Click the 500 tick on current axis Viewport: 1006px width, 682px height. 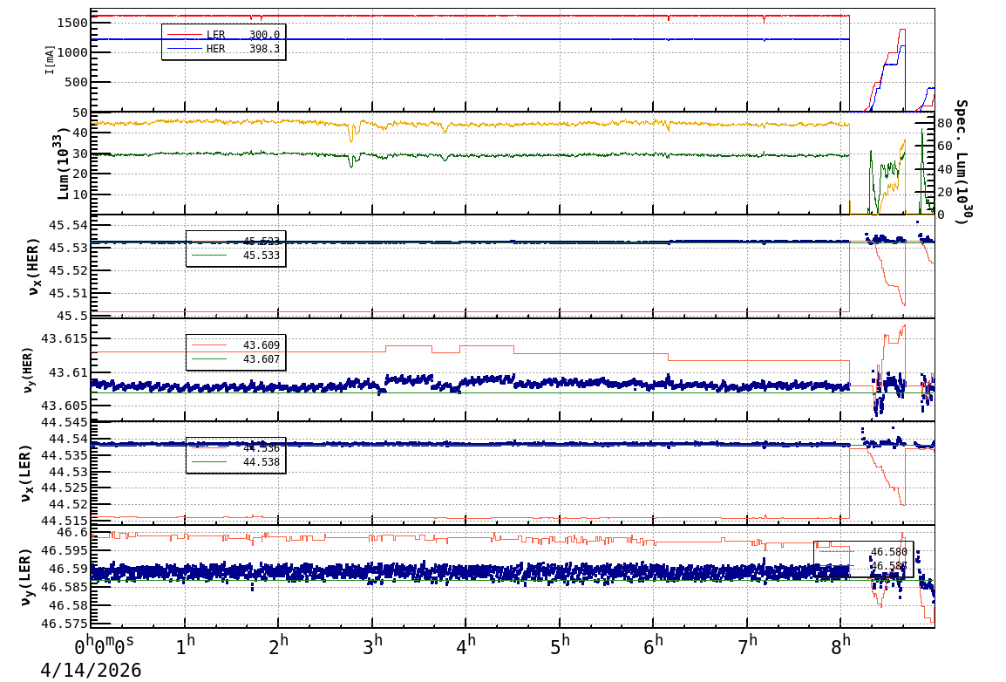(x=76, y=82)
